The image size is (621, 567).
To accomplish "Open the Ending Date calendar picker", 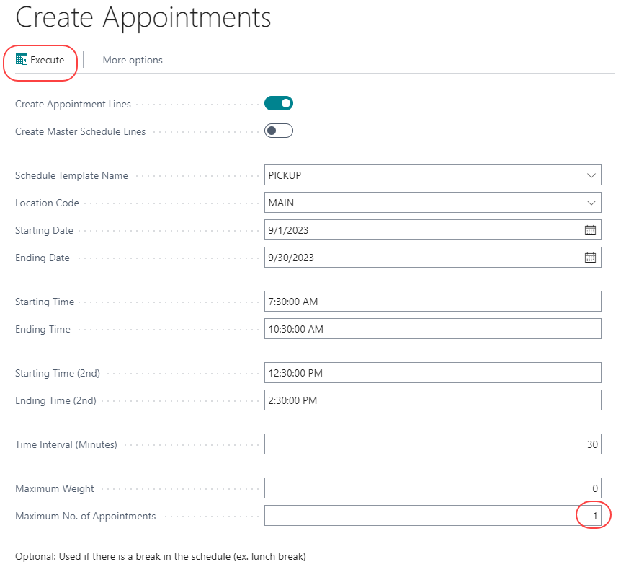I will [590, 258].
